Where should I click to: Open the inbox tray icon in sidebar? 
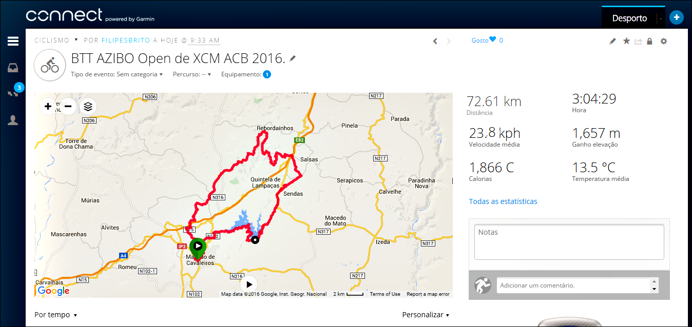(x=13, y=68)
